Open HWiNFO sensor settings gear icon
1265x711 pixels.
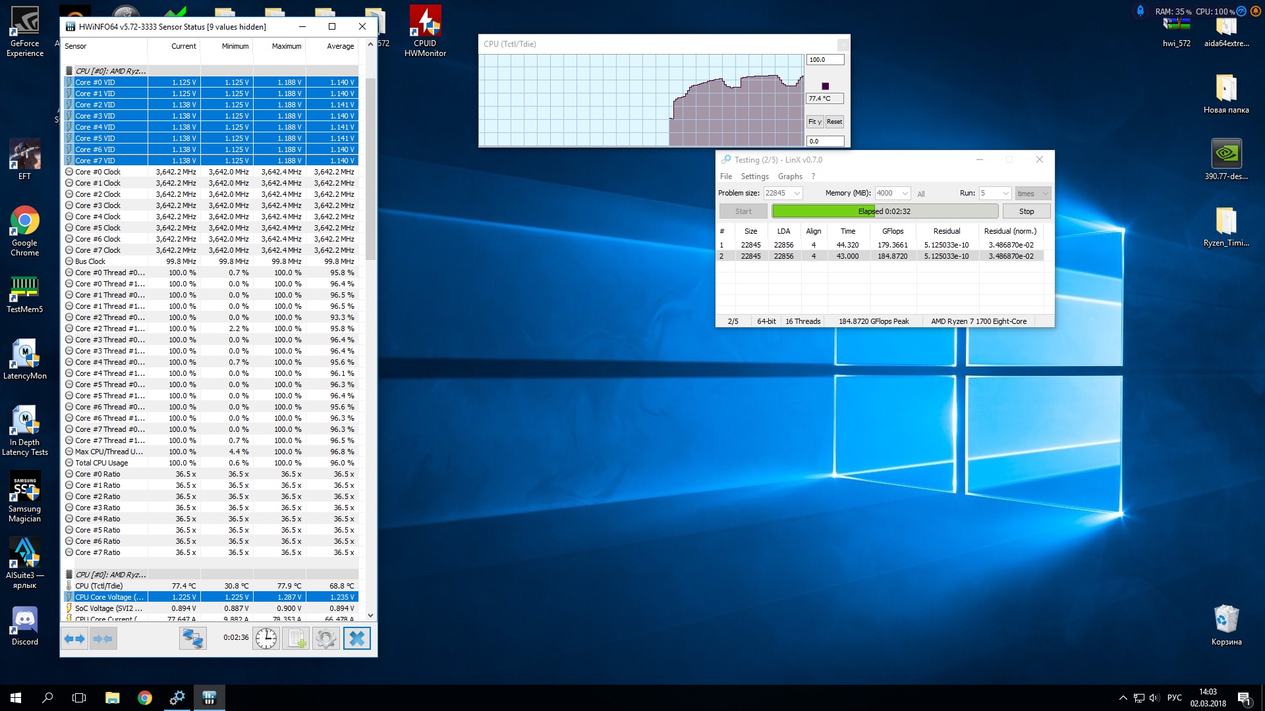click(x=325, y=639)
